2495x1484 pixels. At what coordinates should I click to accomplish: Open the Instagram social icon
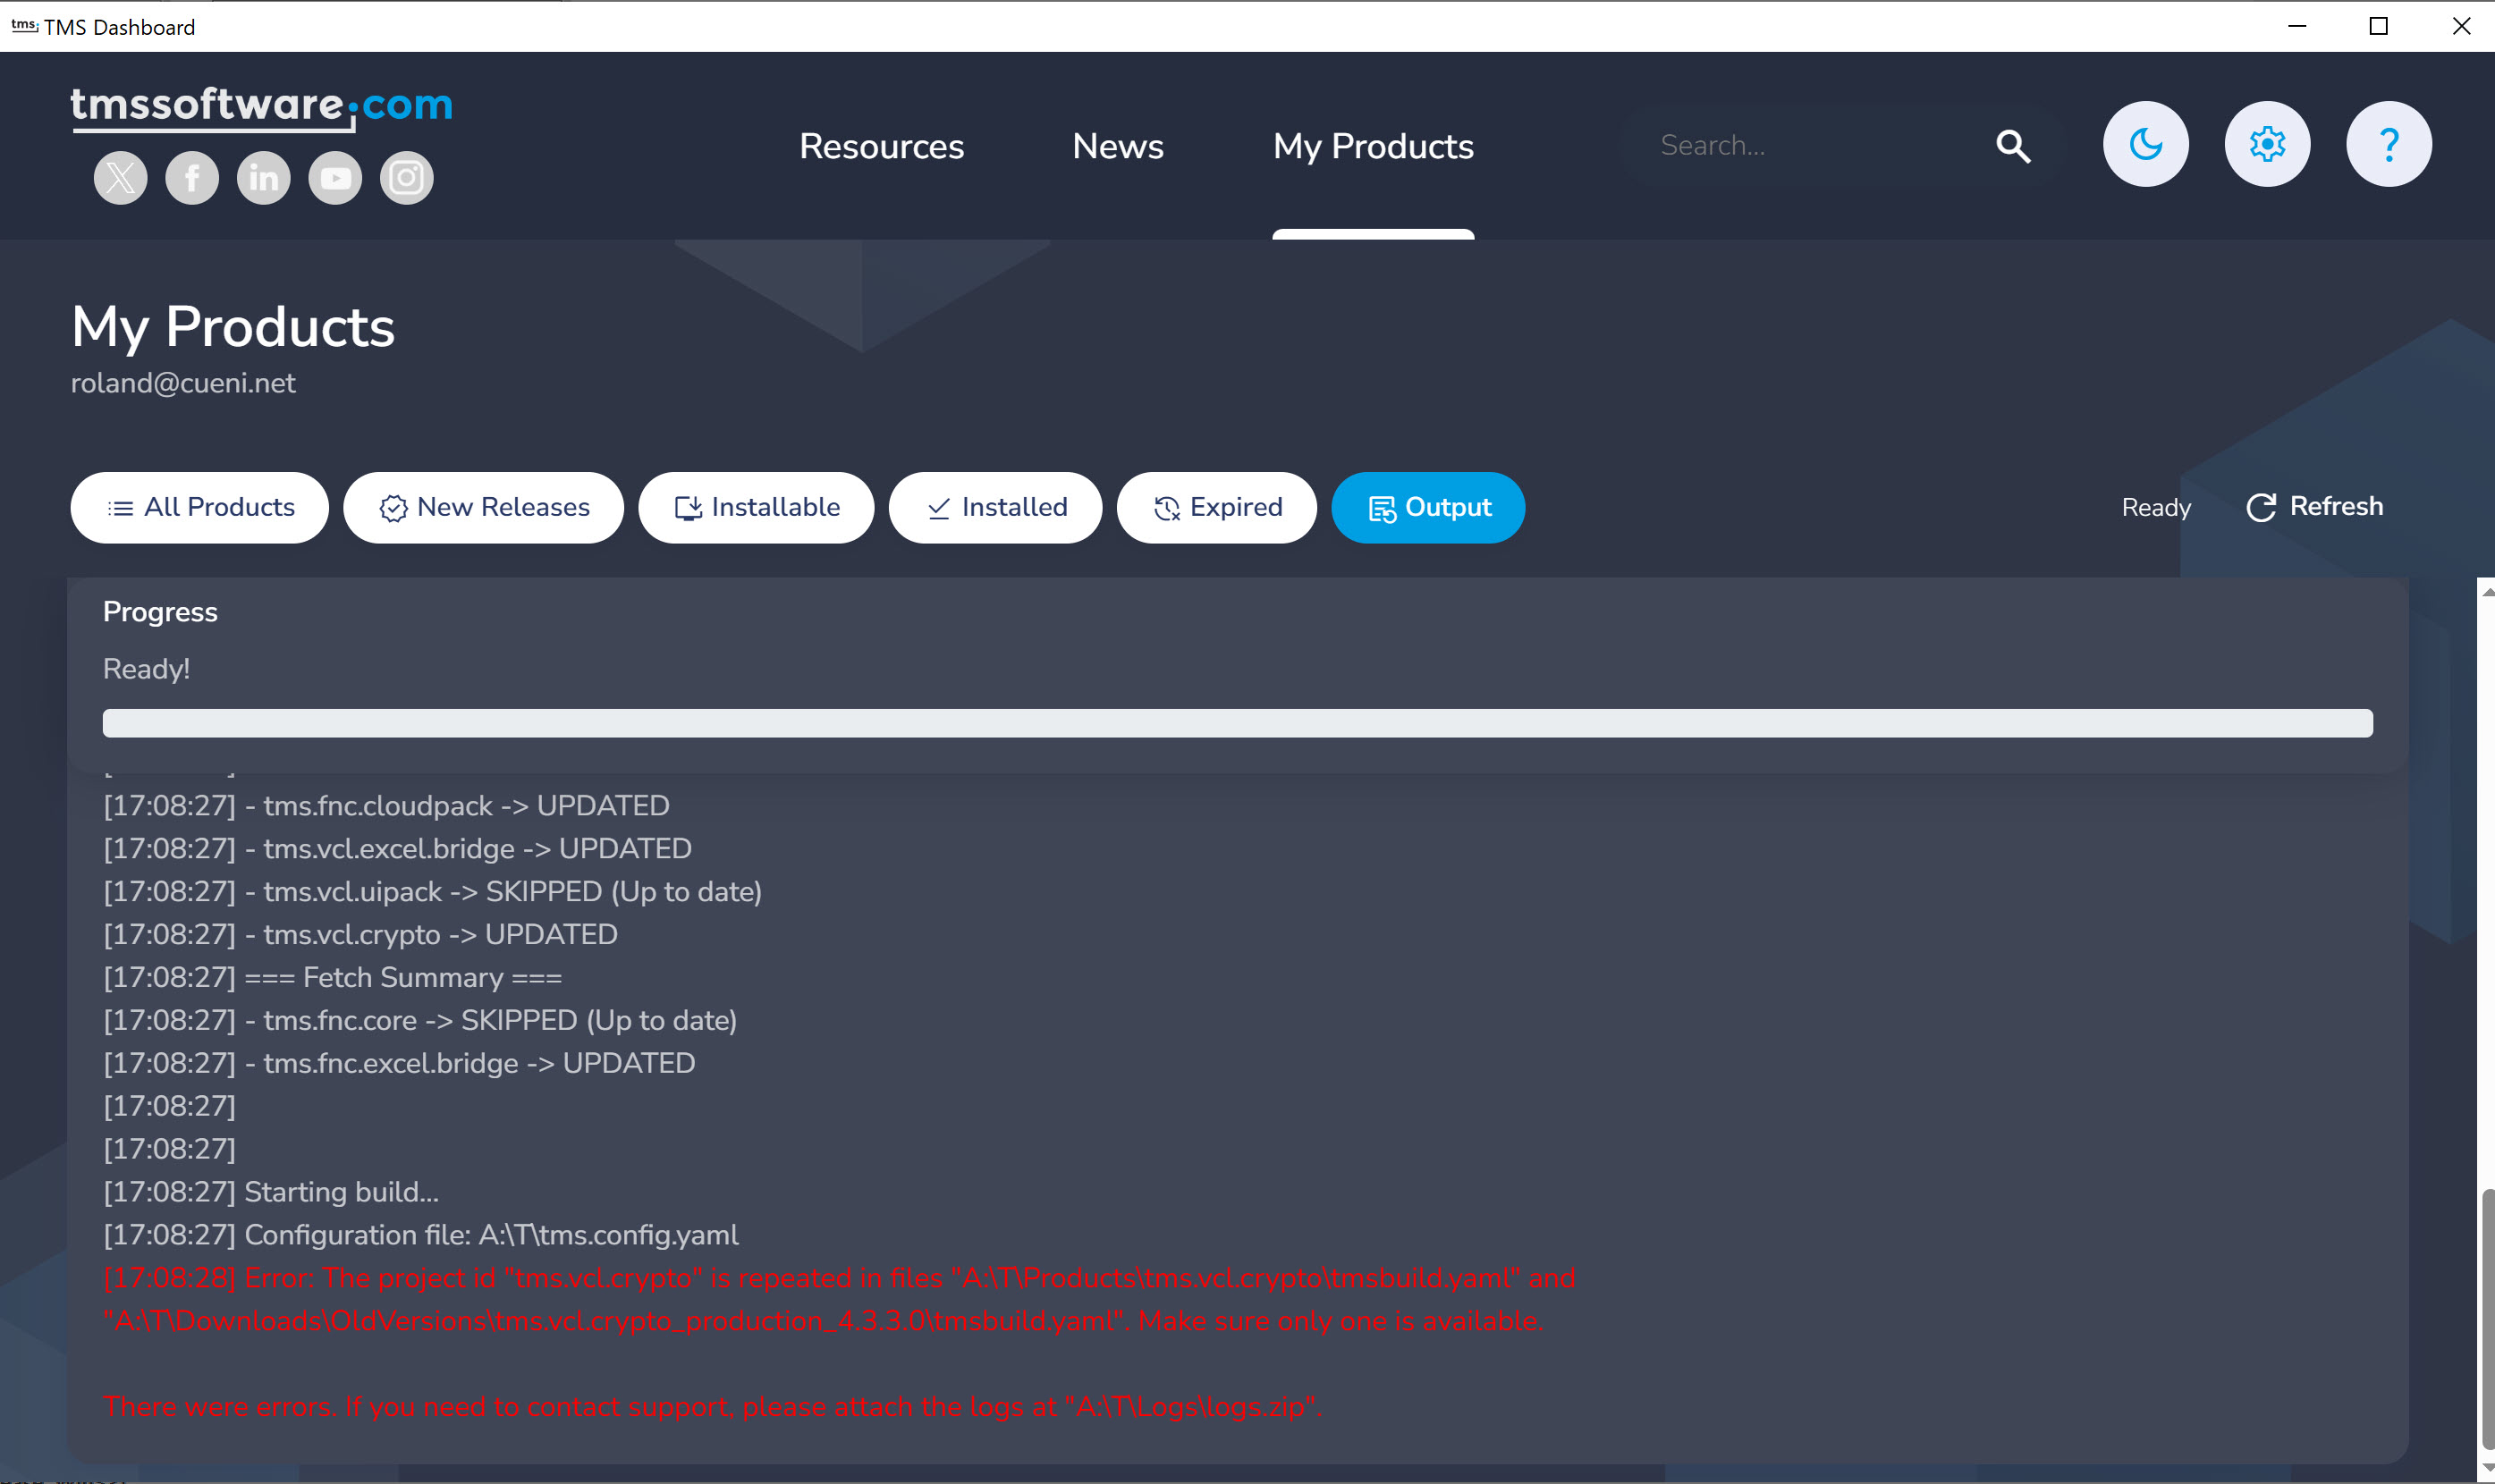point(406,178)
